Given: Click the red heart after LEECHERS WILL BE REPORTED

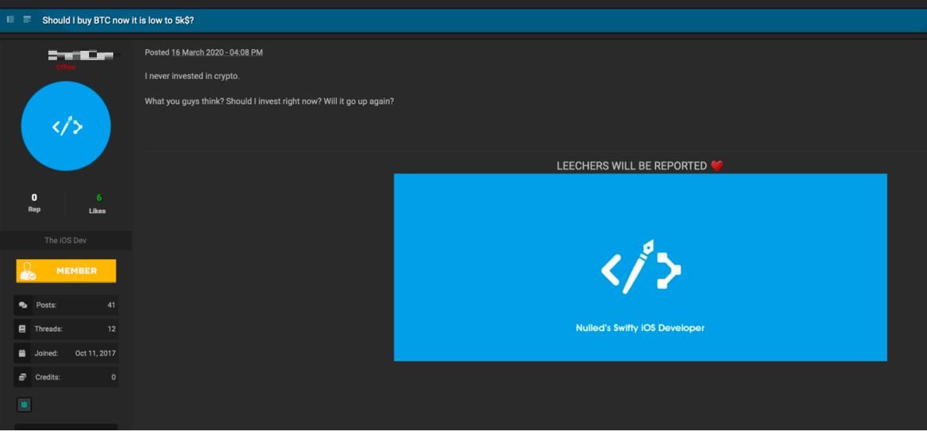Looking at the screenshot, I should pyautogui.click(x=717, y=166).
